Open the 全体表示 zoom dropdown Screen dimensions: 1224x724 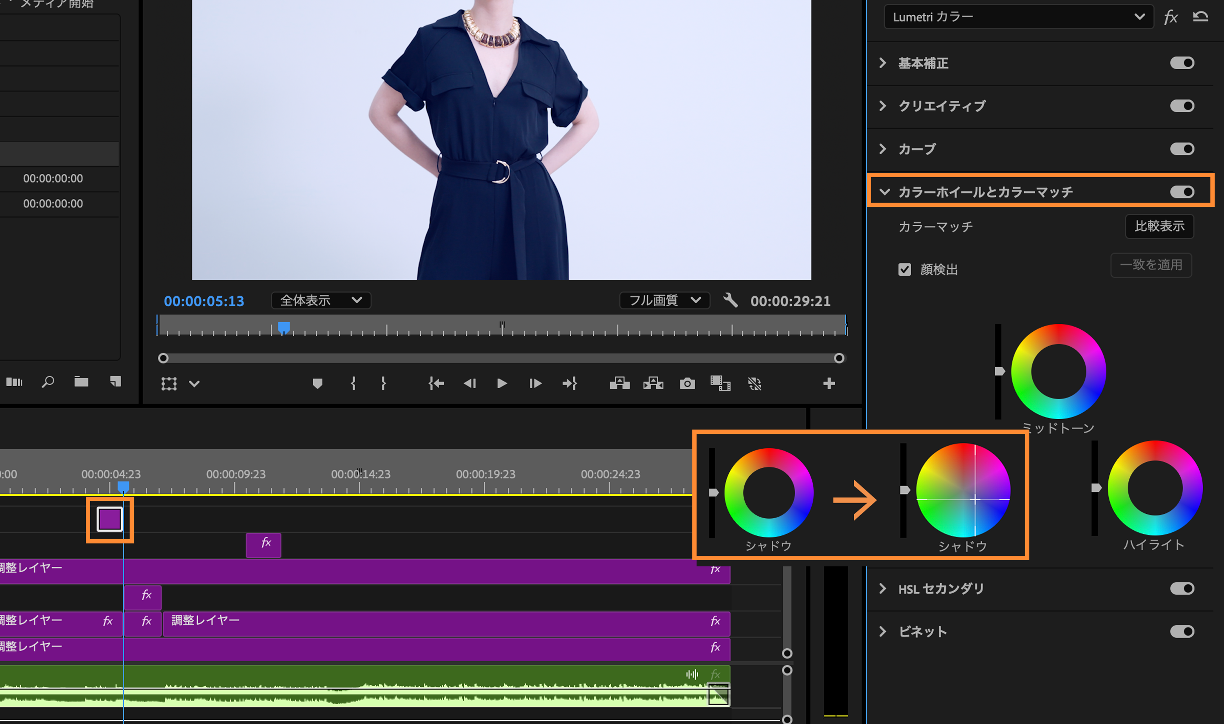click(x=320, y=300)
